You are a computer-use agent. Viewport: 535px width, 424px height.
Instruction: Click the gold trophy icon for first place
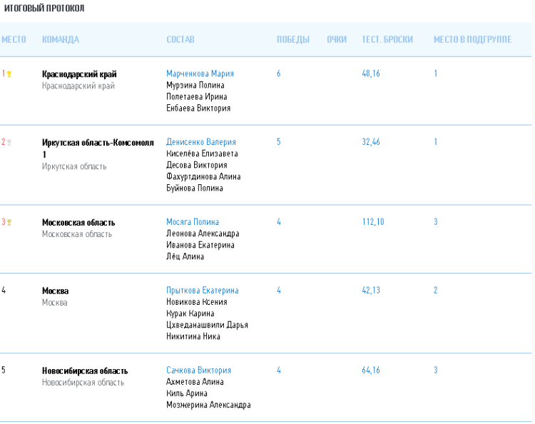9,74
